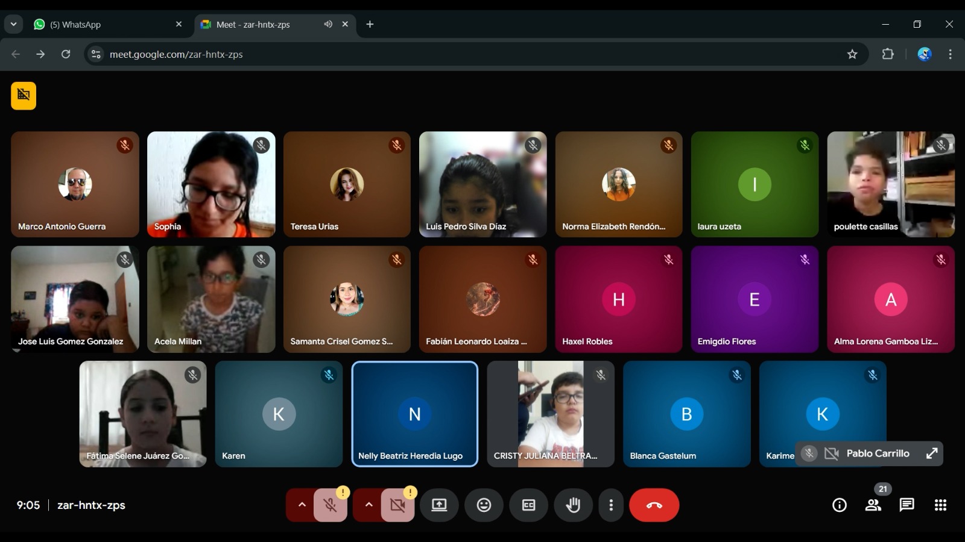Open the activities grid icon

[940, 505]
